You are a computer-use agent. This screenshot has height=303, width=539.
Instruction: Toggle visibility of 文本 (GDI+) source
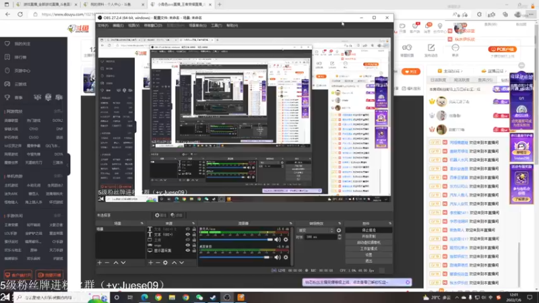click(188, 234)
